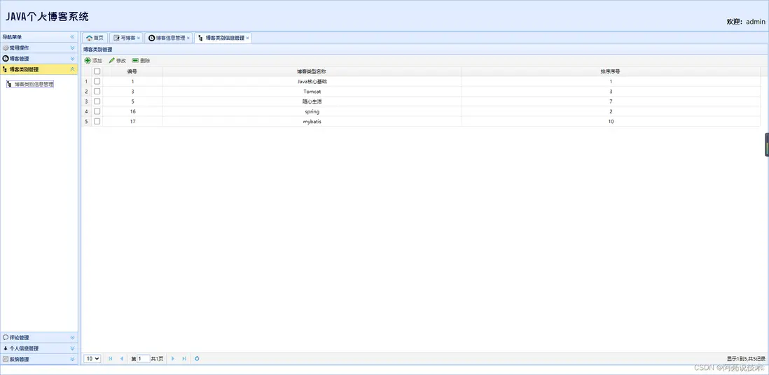This screenshot has width=769, height=375.
Task: Click the page number input field
Action: pos(143,359)
